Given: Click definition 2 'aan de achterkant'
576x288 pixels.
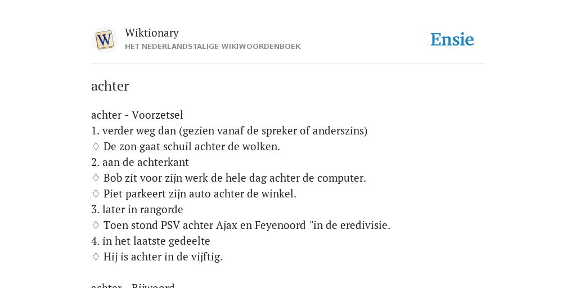Looking at the screenshot, I should point(140,163).
